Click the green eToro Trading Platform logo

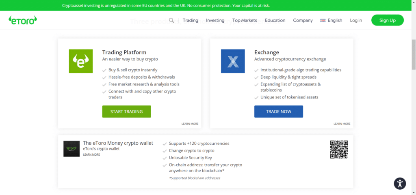81,61
